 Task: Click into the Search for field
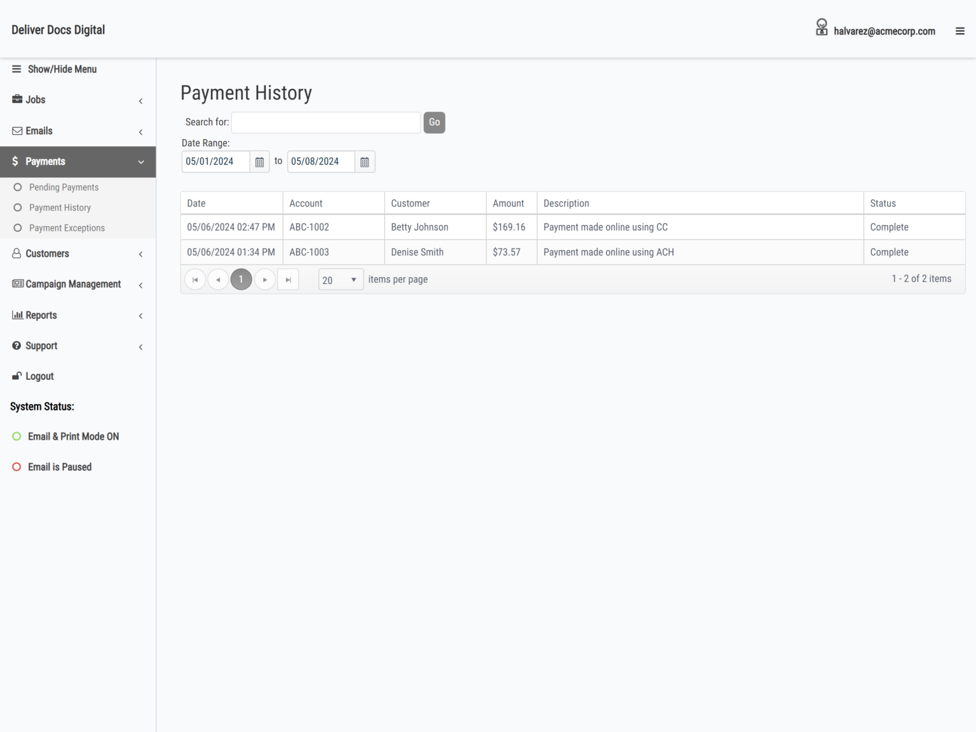(x=326, y=123)
